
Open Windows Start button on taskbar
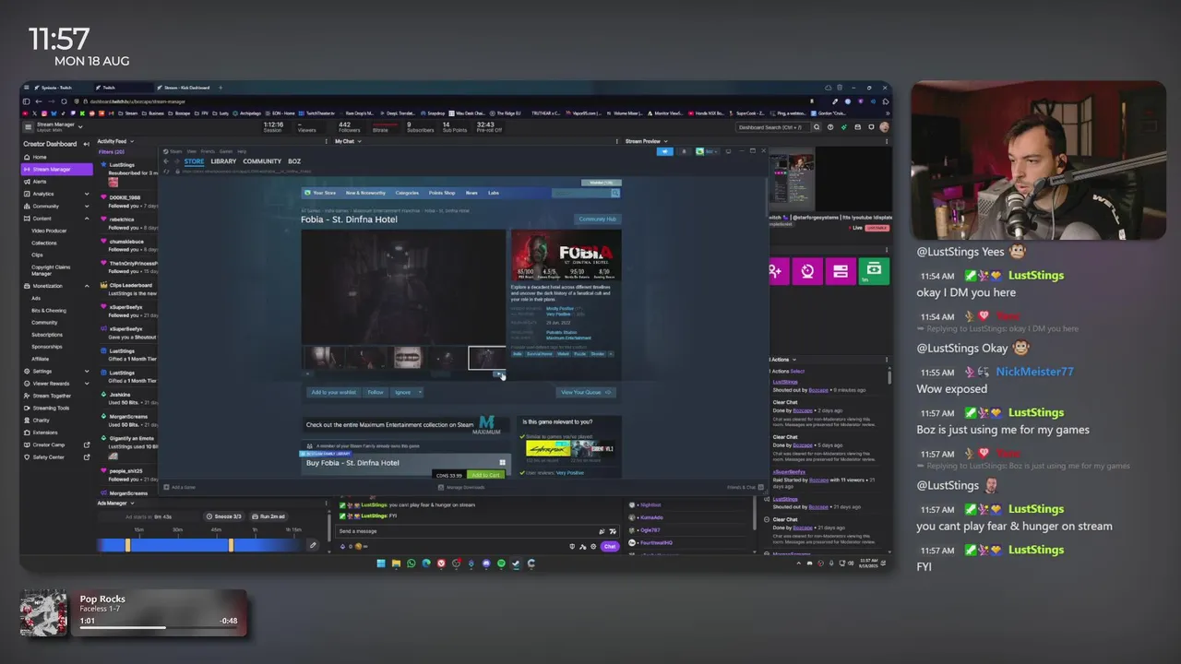381,563
